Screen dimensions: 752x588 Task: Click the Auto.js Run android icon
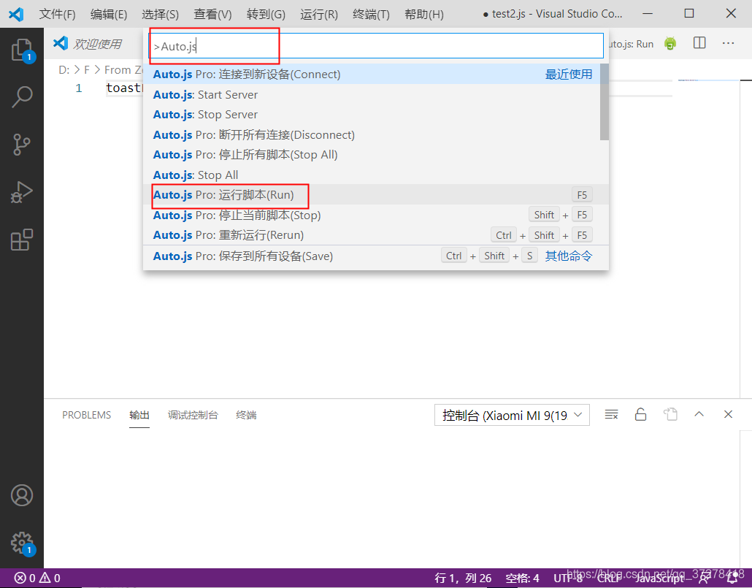click(670, 44)
